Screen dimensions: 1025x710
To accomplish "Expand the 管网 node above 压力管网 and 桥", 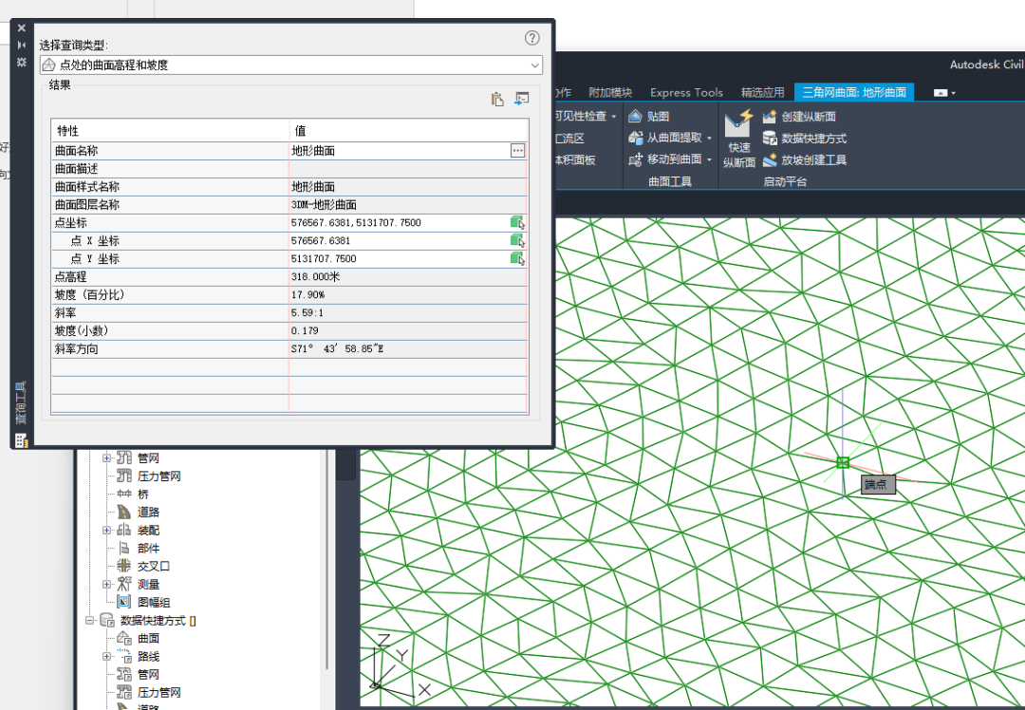I will point(106,458).
